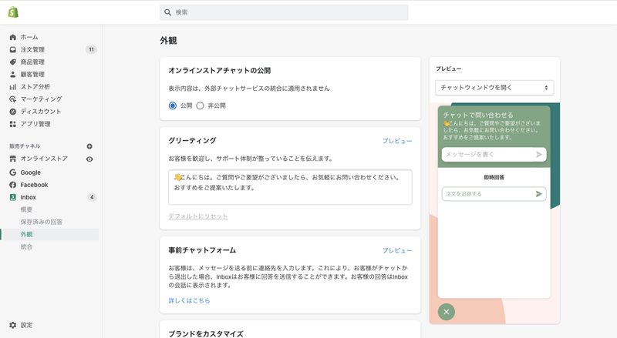Click the チャットで問い合わせる preview heading

pyautogui.click(x=478, y=115)
